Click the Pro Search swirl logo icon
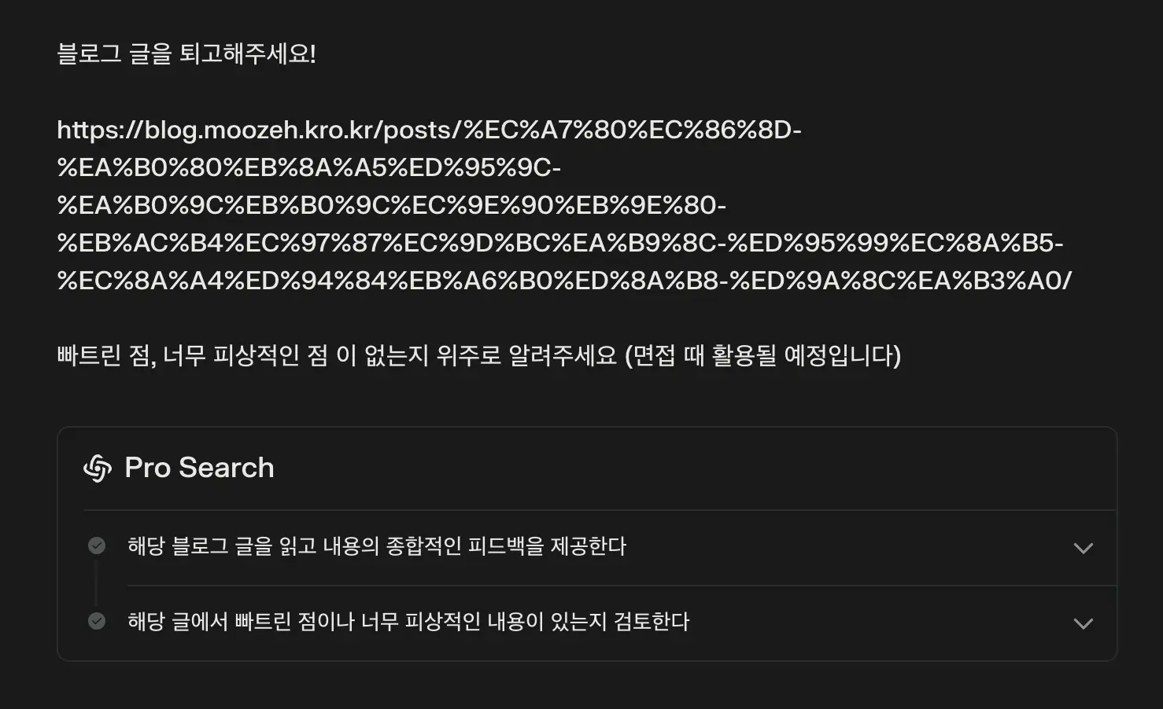Viewport: 1163px width, 709px height. pos(98,468)
